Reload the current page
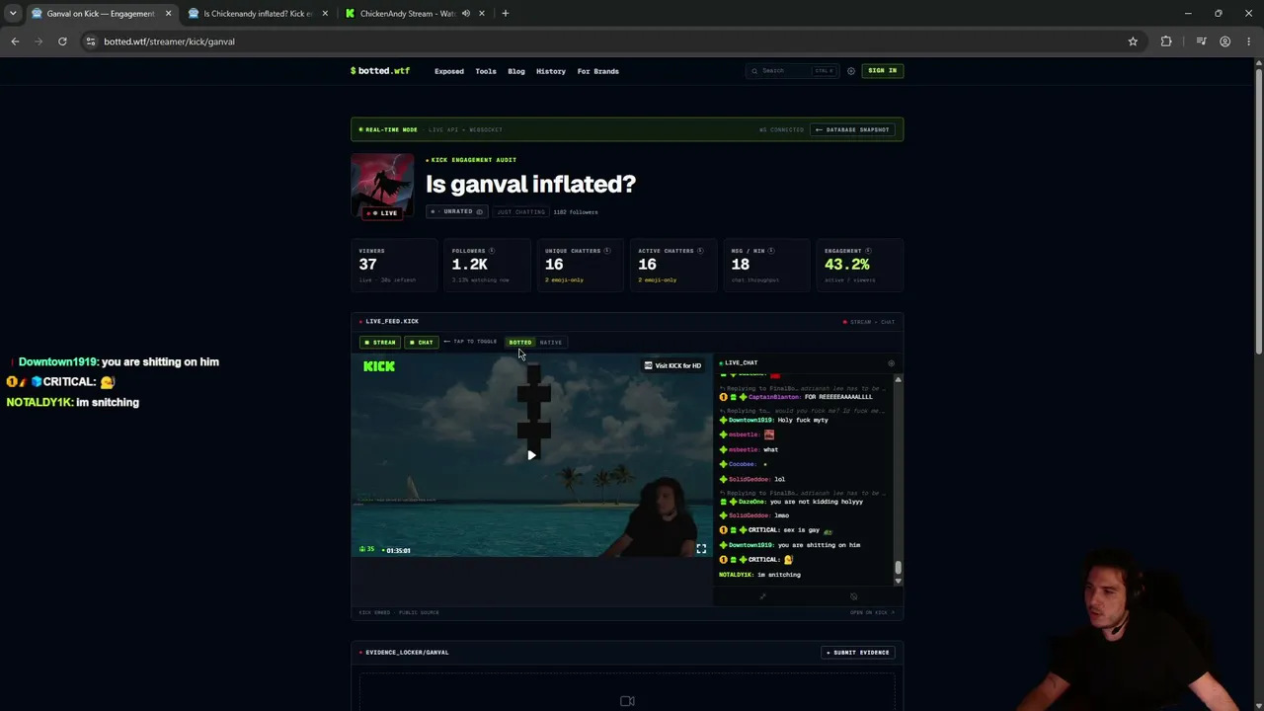 [62, 41]
